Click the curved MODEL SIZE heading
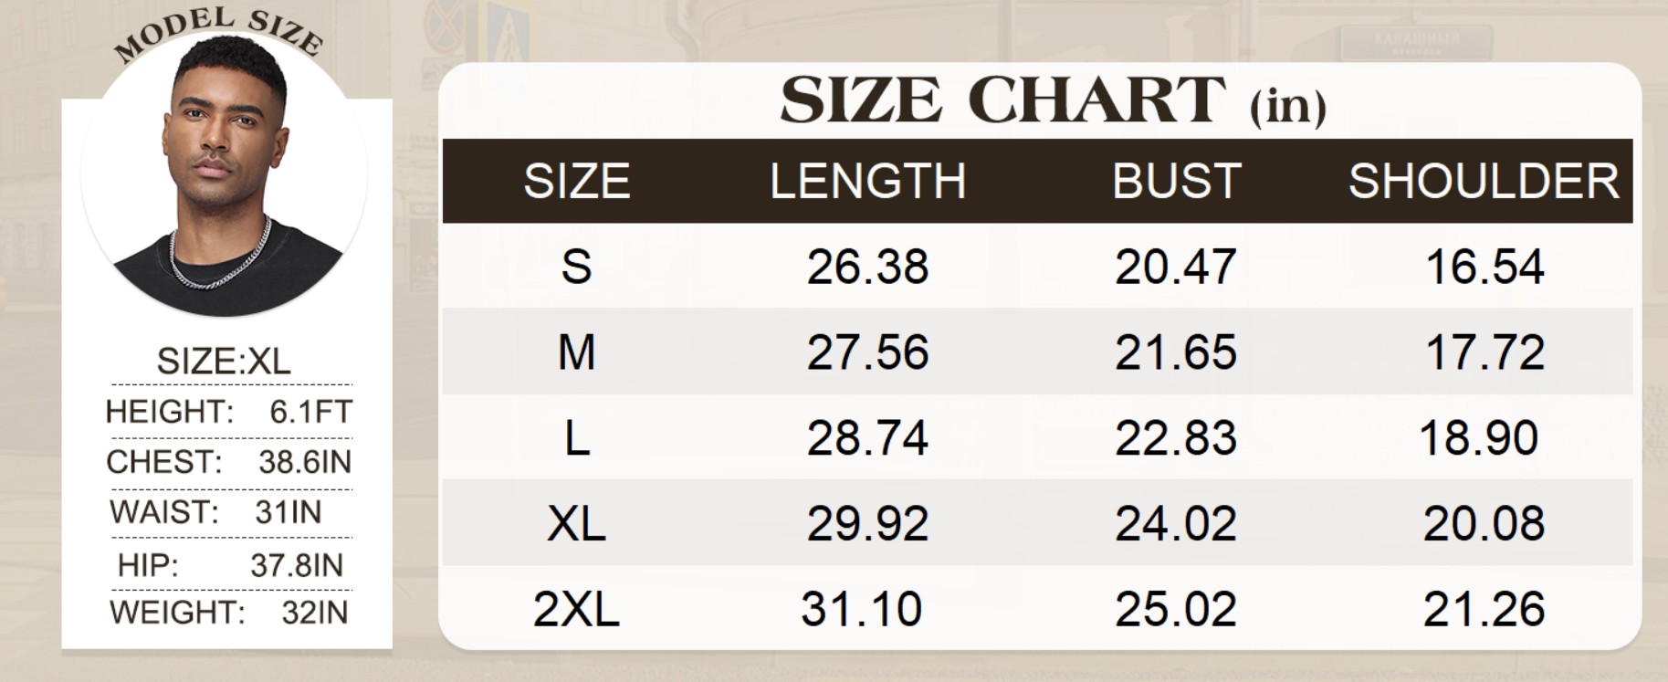Viewport: 1668px width, 682px height. click(219, 35)
